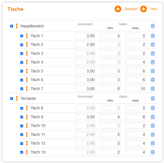The image size is (164, 163).
Task: Select the reorder handle of Tisch 10
Action: click(x=27, y=126)
